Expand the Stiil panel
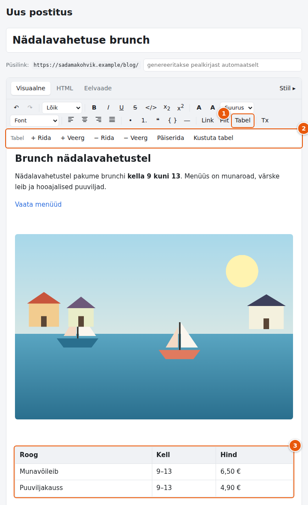The width and height of the screenshot is (308, 505). click(x=287, y=88)
